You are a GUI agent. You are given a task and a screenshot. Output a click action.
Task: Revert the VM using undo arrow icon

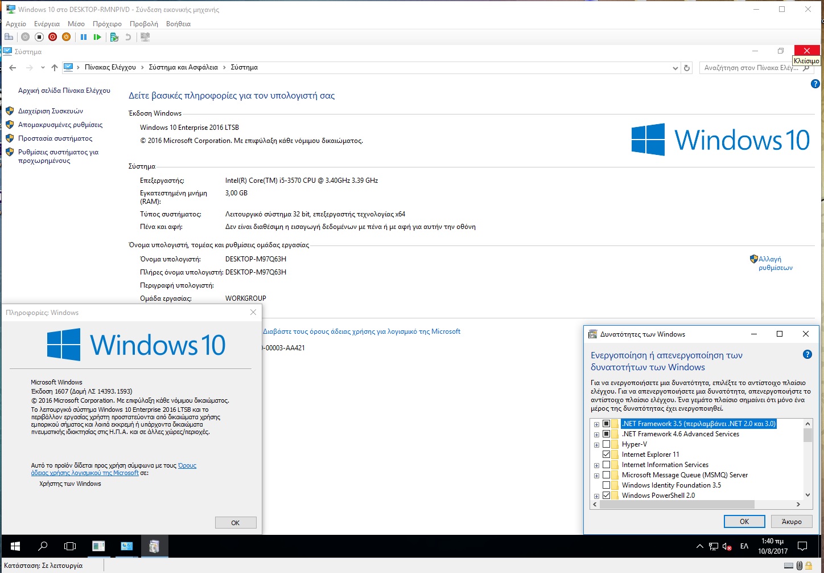(x=128, y=37)
